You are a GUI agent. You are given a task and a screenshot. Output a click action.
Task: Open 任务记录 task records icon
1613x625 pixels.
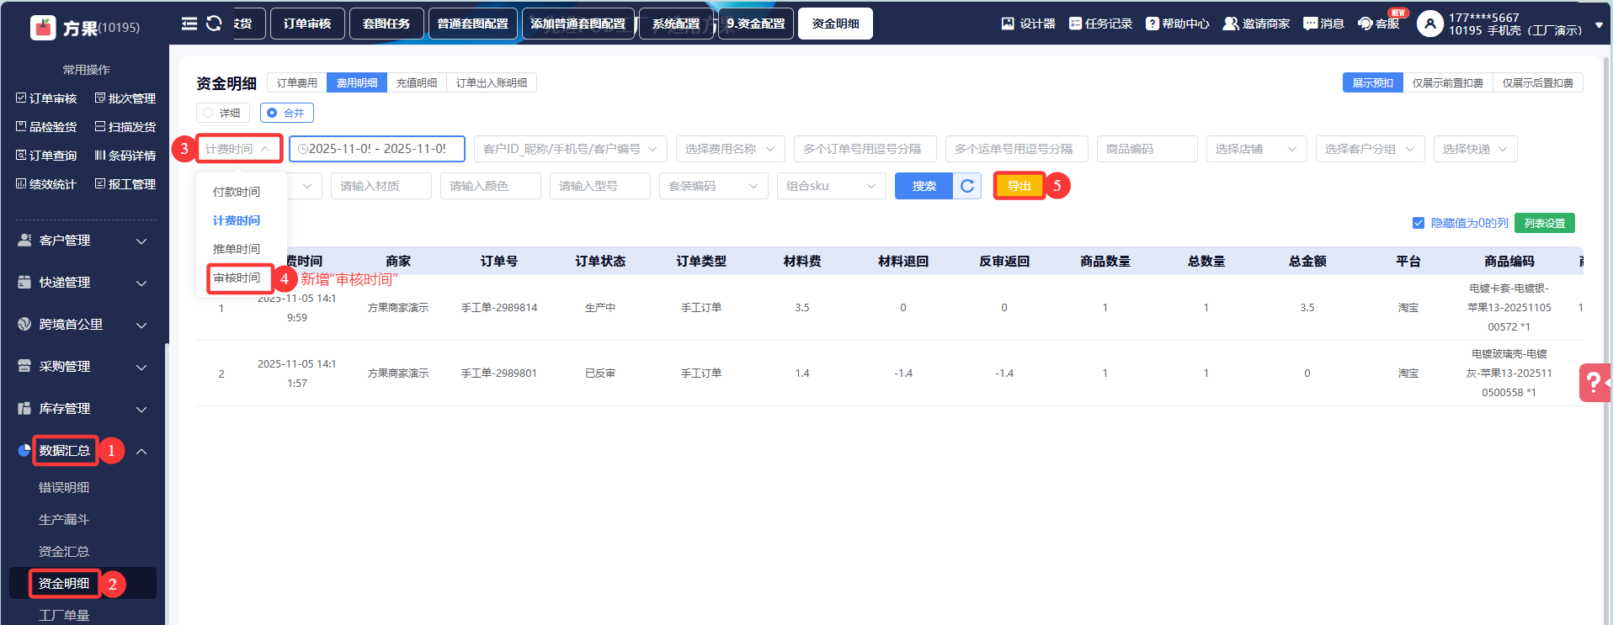[x=1075, y=24]
